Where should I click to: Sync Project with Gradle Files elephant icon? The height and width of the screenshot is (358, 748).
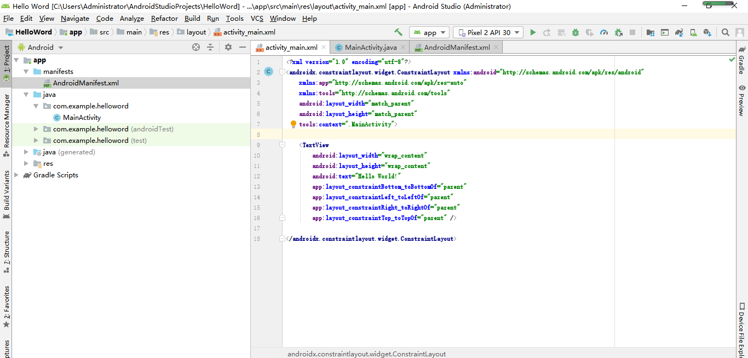(679, 32)
